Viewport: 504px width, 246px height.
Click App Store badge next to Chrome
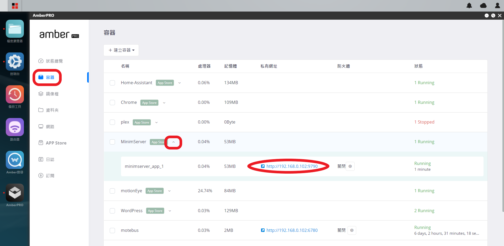coord(149,103)
